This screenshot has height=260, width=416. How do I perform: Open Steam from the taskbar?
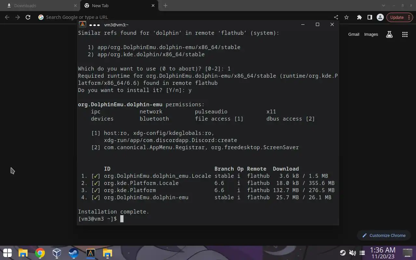73,253
